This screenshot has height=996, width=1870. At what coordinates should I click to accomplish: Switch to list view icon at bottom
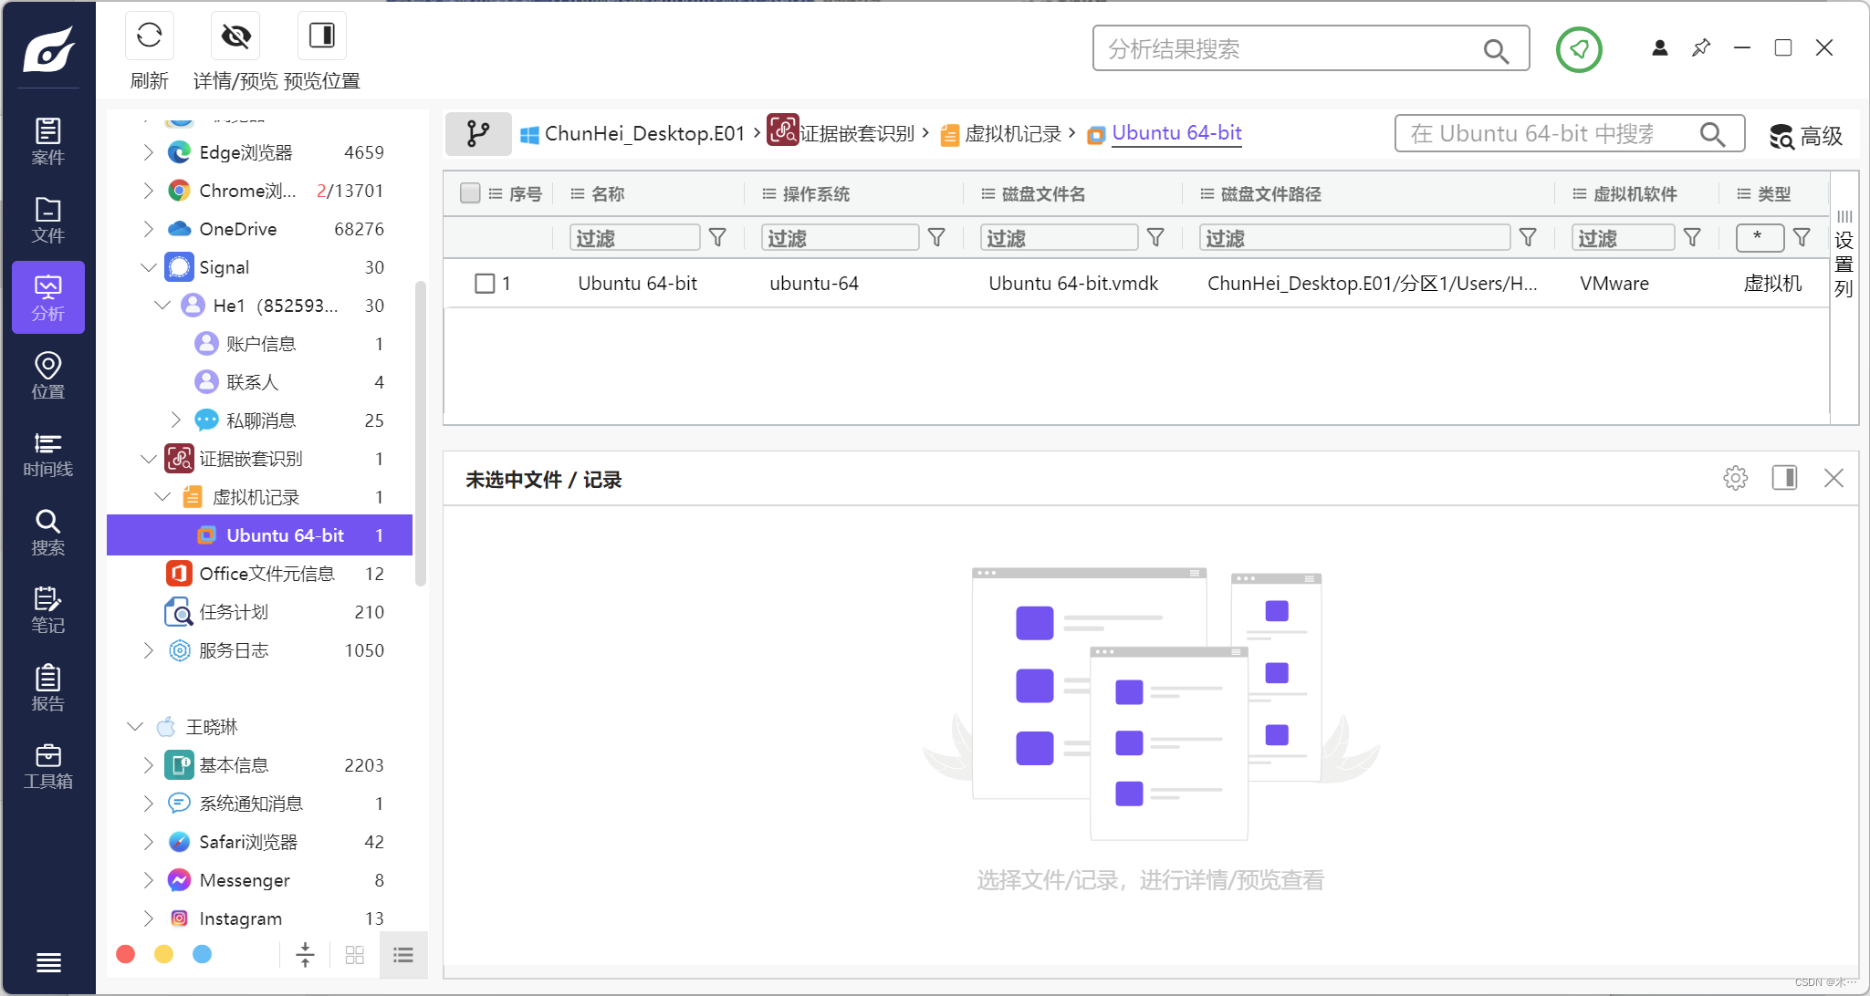pos(403,955)
